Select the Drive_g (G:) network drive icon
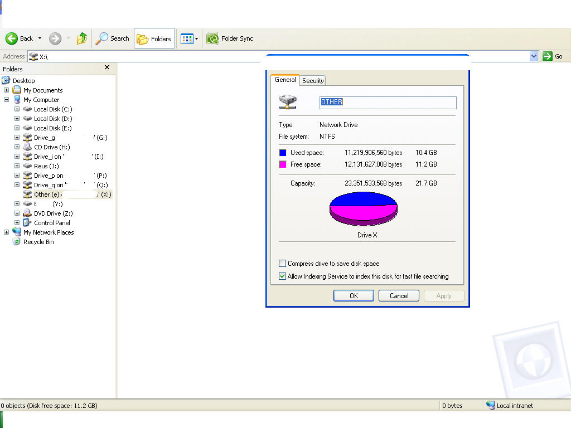This screenshot has height=428, width=571. (x=27, y=137)
